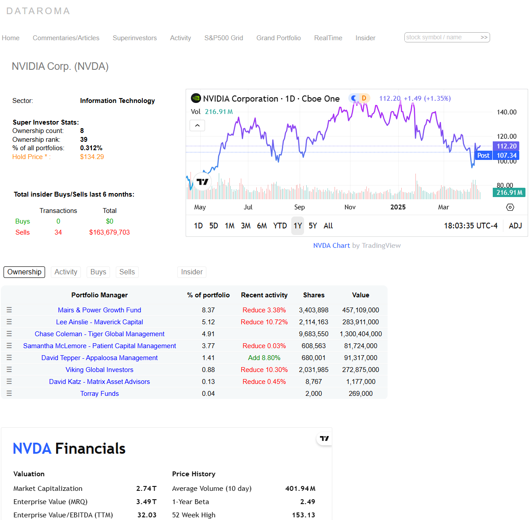Open NVDA Chart TradingView link

[331, 246]
